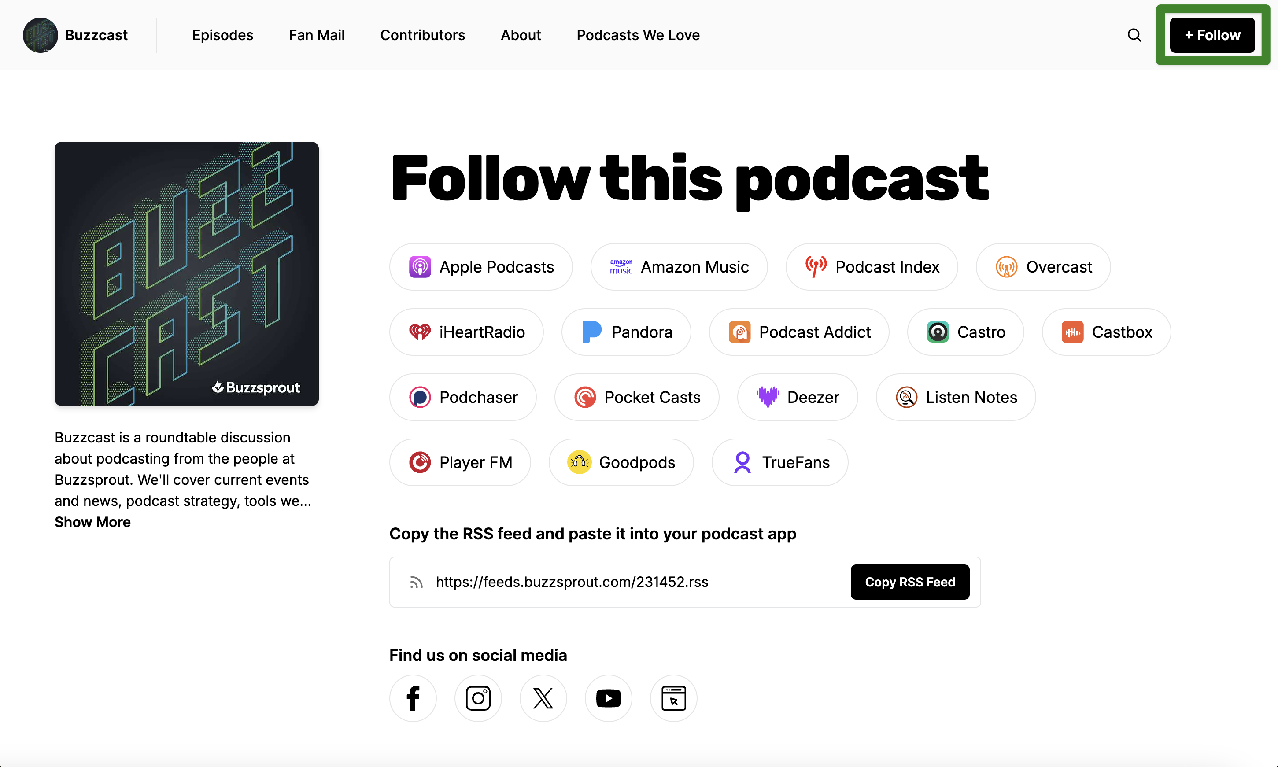1278x767 pixels.
Task: Open the Facebook social icon
Action: click(413, 698)
